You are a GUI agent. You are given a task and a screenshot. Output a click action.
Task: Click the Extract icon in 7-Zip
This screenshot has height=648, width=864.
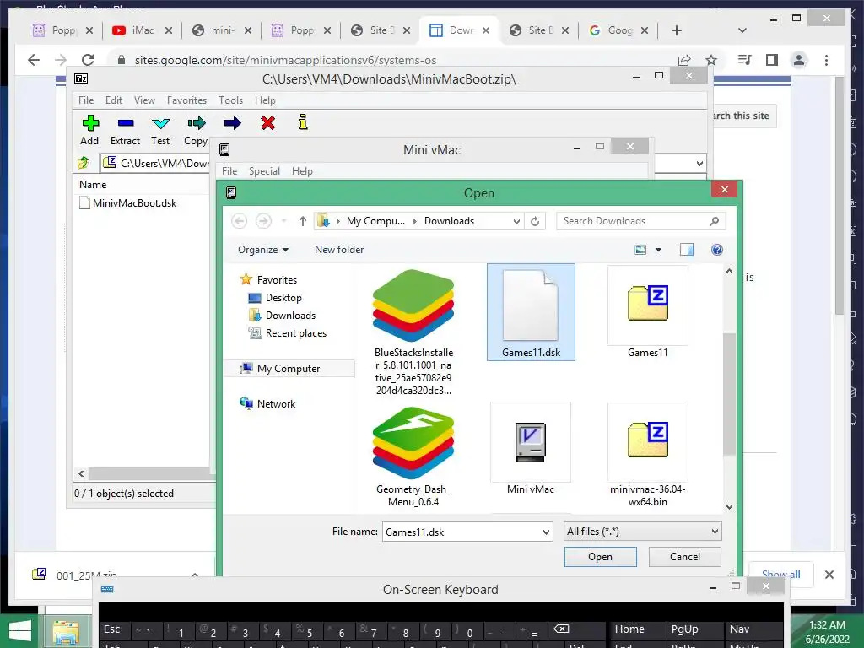click(126, 123)
